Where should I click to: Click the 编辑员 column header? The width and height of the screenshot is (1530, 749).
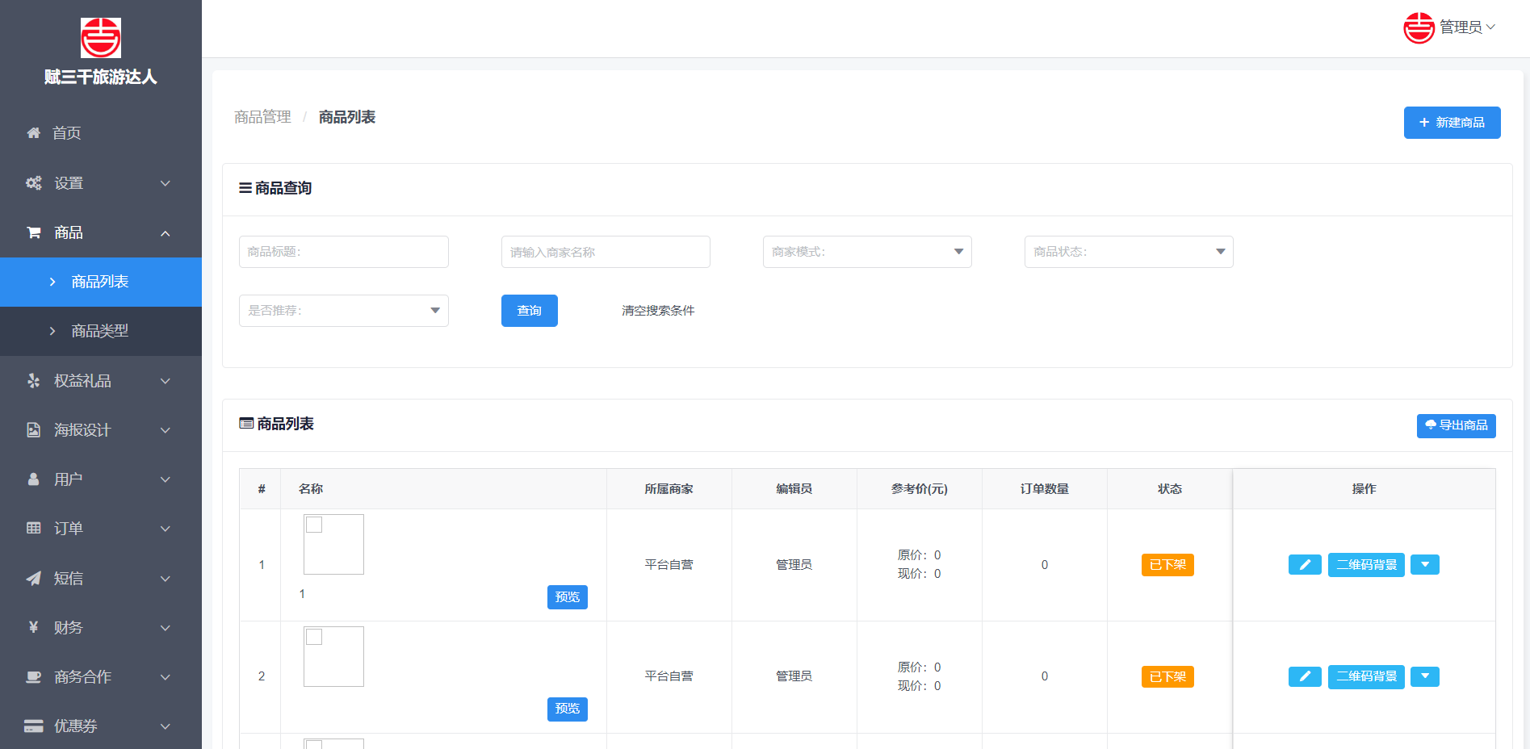point(794,489)
